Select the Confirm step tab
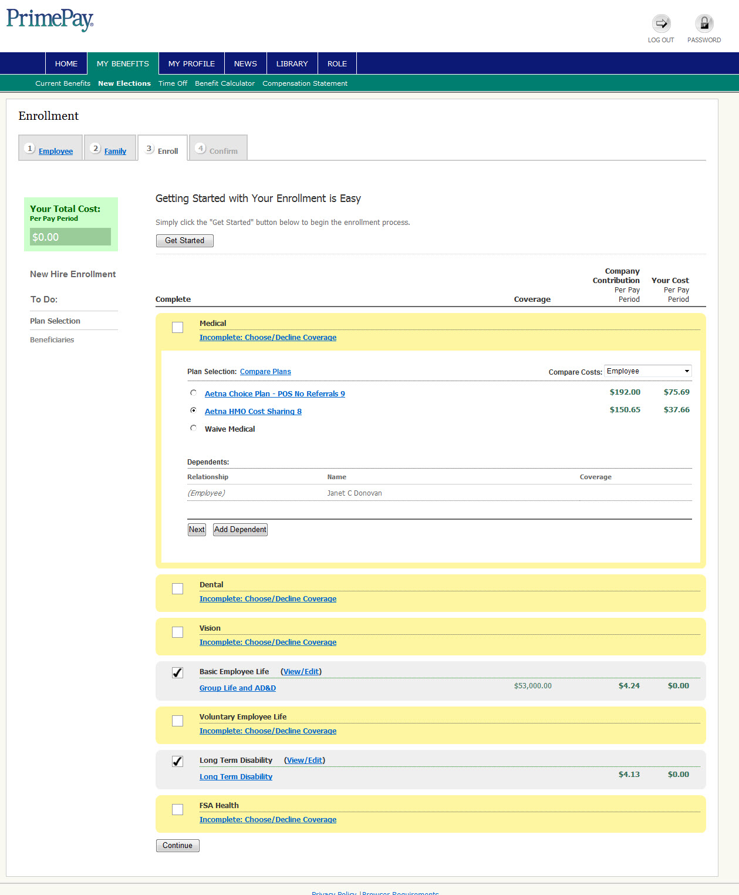739x895 pixels. point(218,148)
